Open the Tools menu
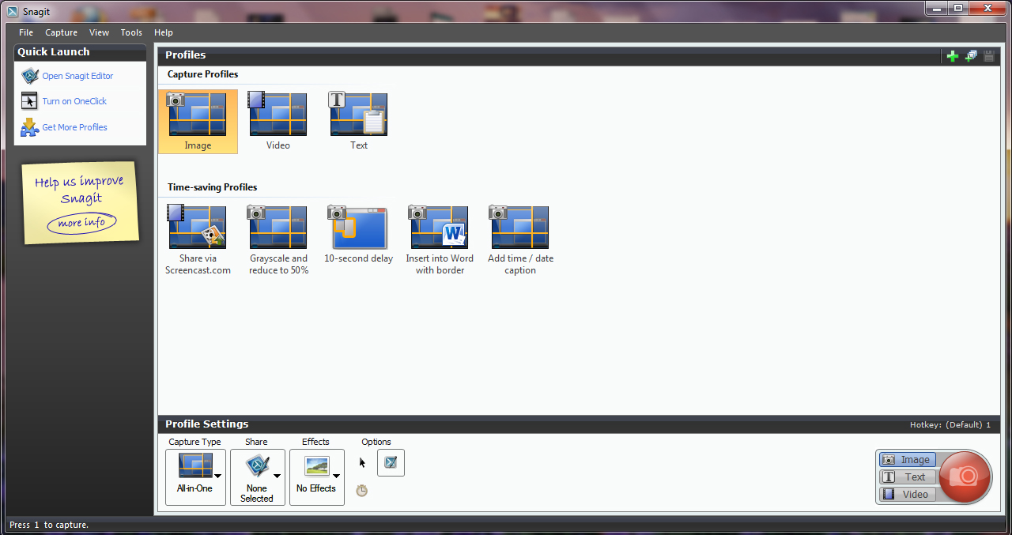The height and width of the screenshot is (535, 1012). (131, 32)
